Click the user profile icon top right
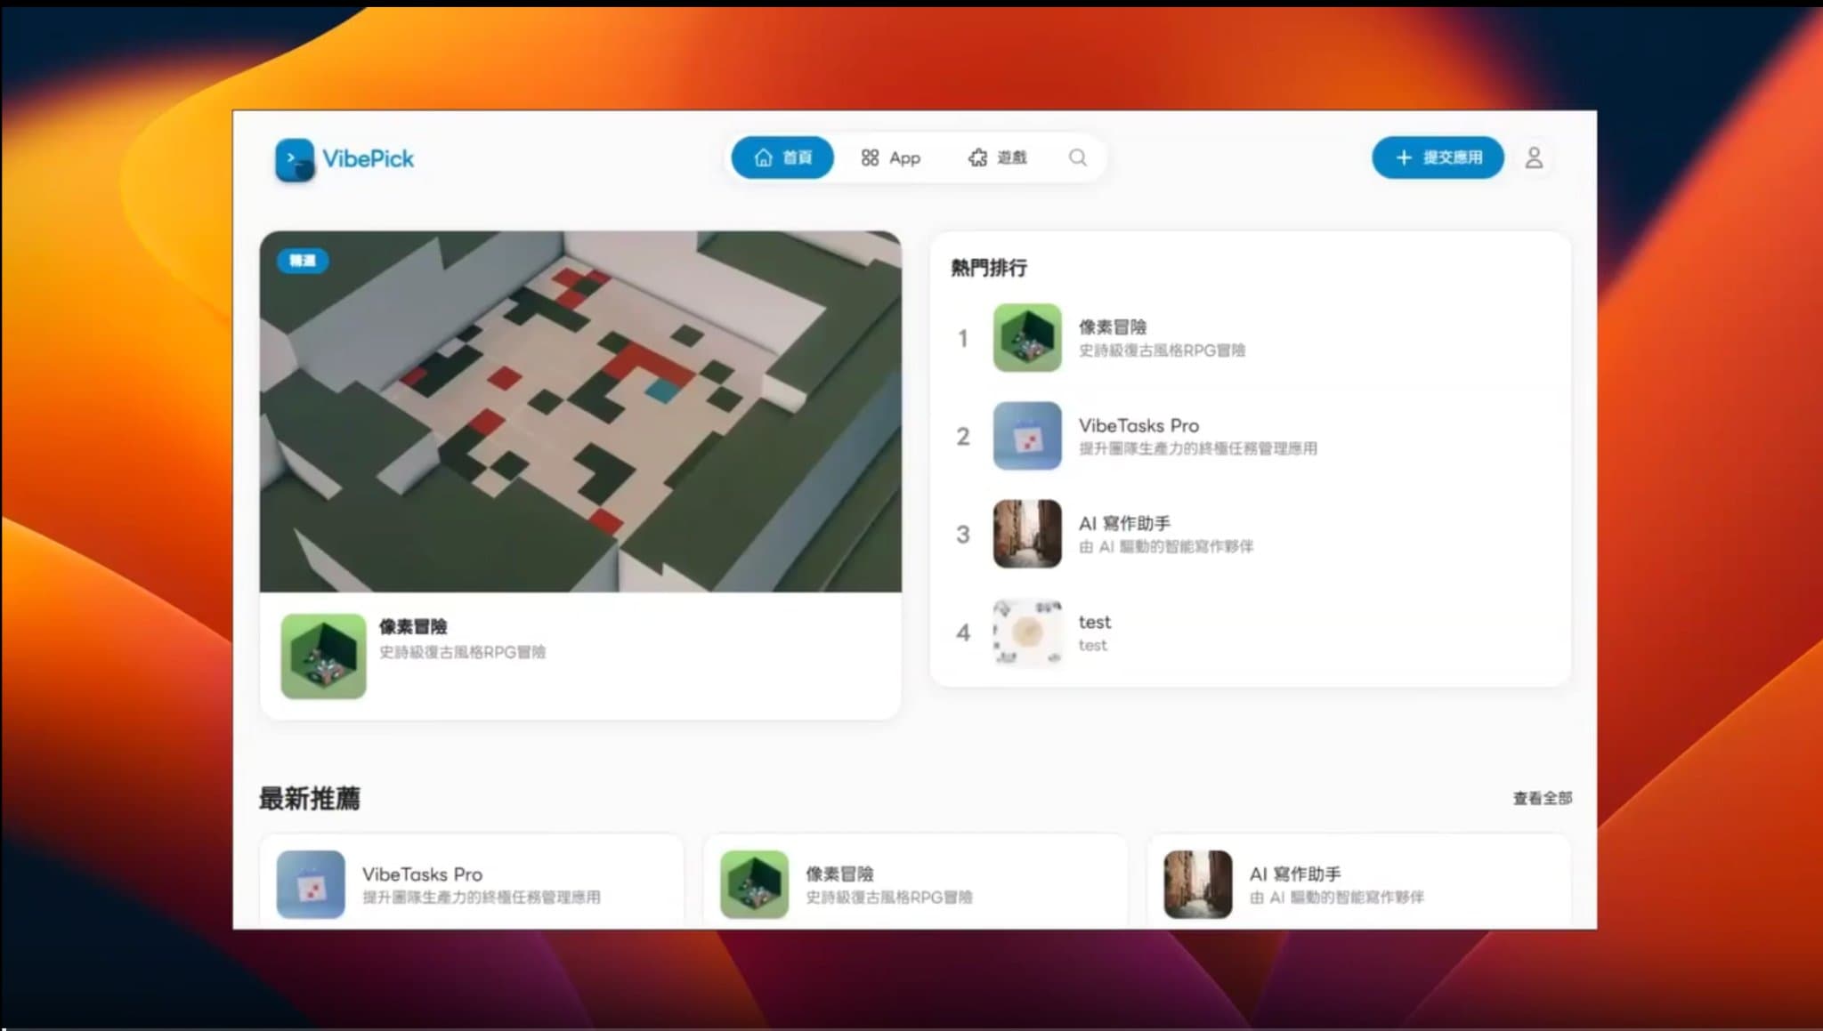Image resolution: width=1823 pixels, height=1031 pixels. coord(1534,157)
